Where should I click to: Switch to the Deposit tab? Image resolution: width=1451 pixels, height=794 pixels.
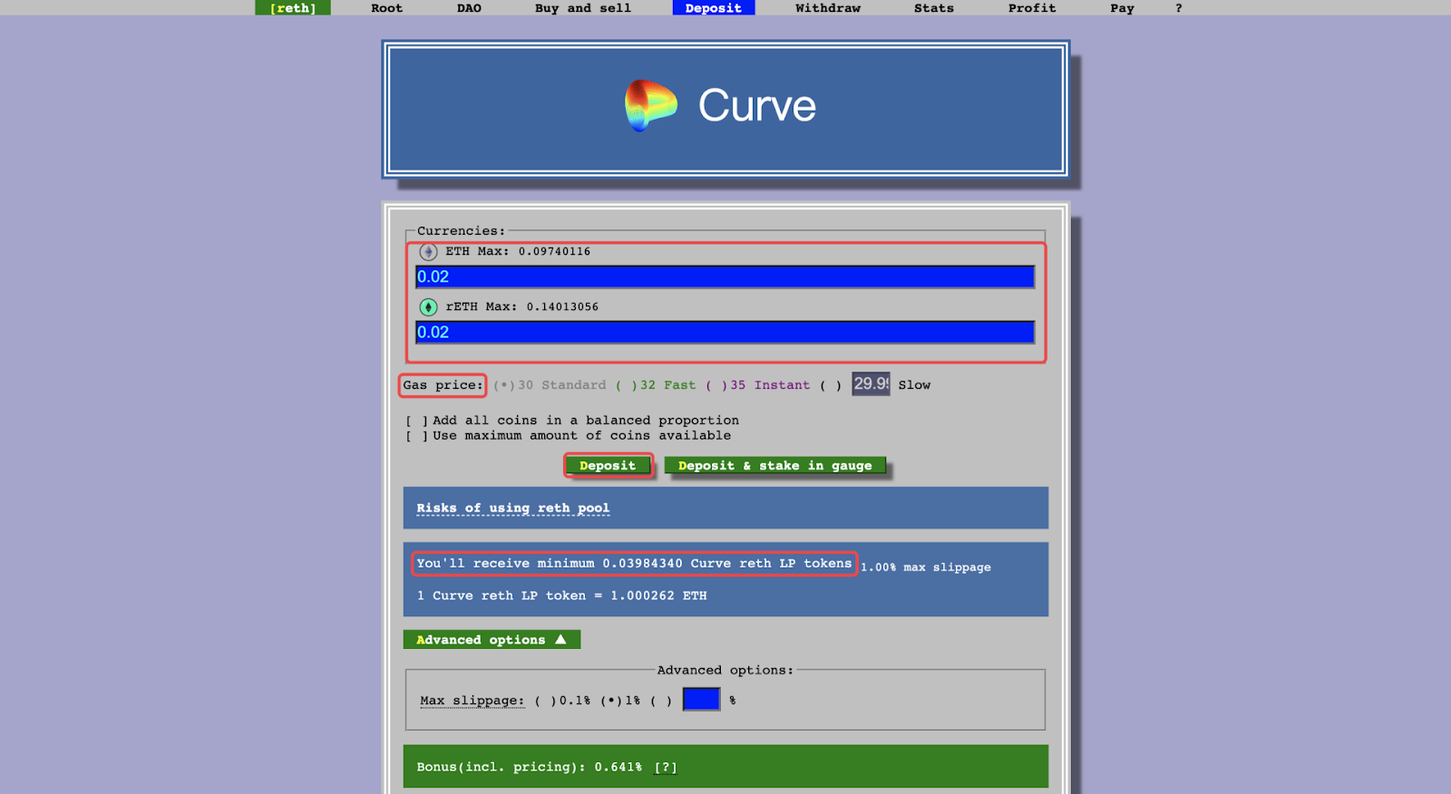[x=714, y=8]
